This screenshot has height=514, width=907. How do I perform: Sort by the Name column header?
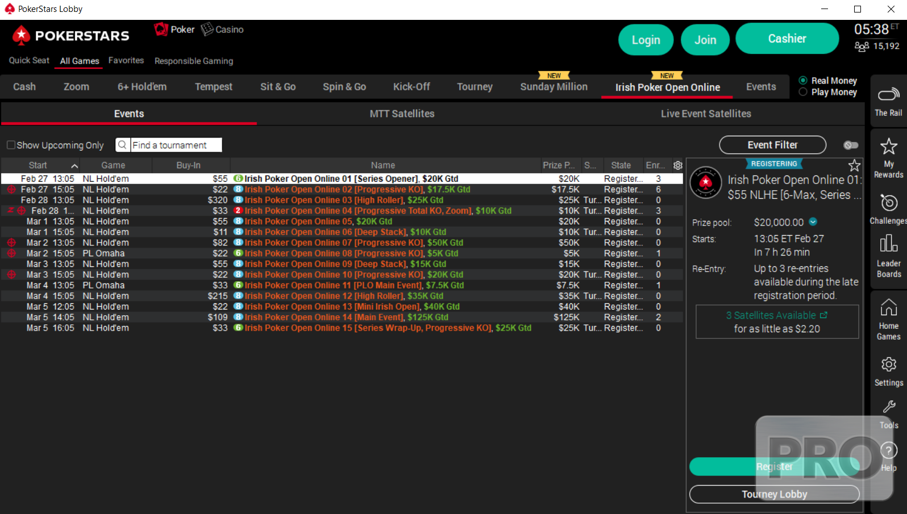click(383, 165)
